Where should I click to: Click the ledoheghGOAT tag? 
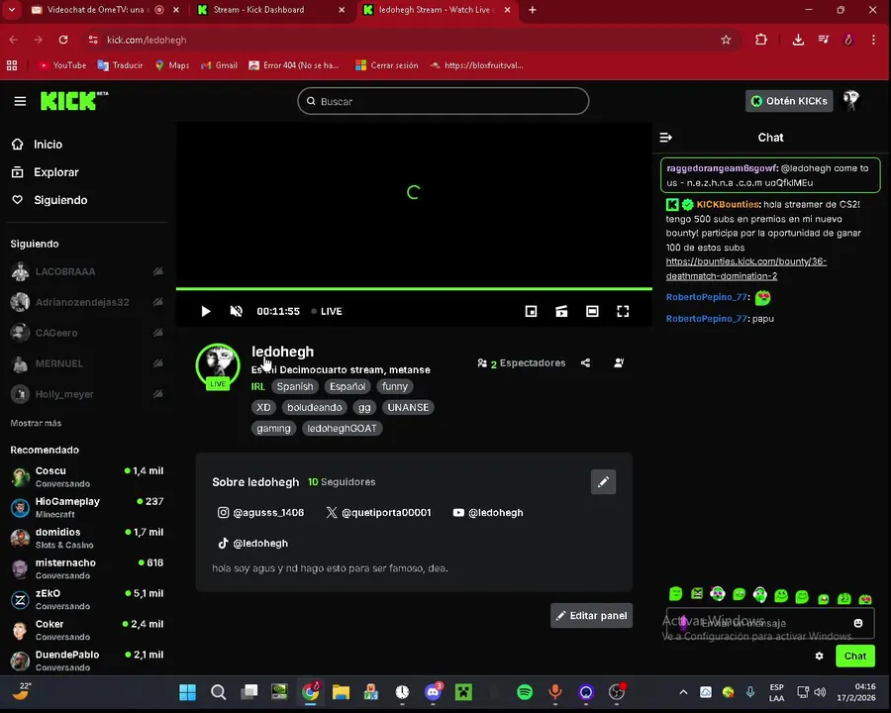(342, 429)
